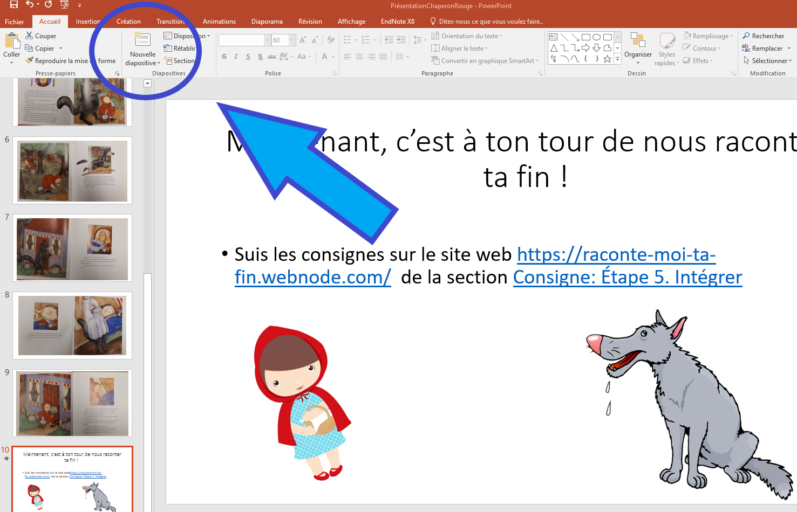Viewport: 797px width, 512px height.
Task: Pick the oval shape in Dessin gallery
Action: (x=597, y=37)
